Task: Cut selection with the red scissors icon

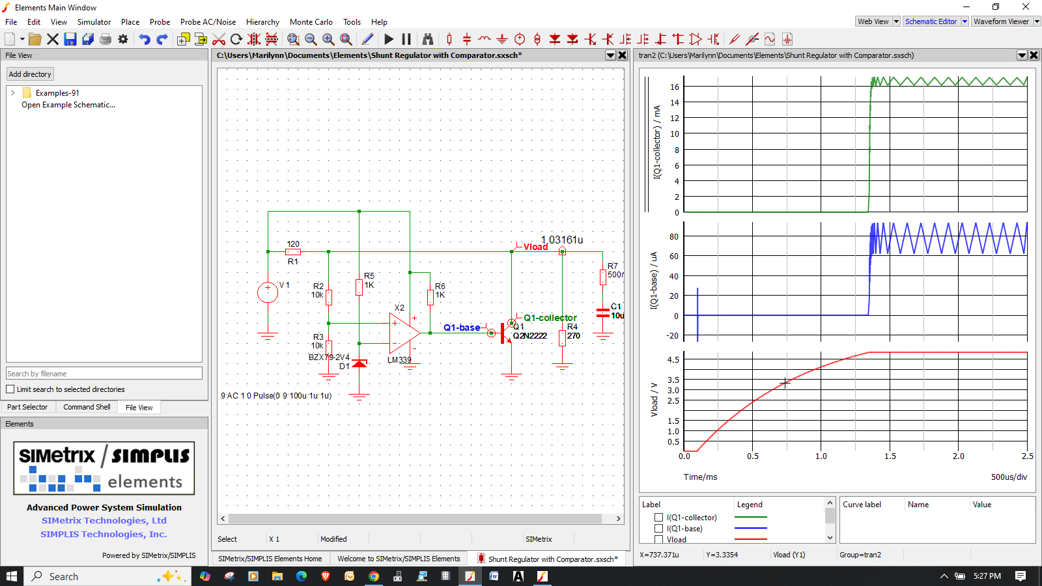Action: tap(219, 39)
